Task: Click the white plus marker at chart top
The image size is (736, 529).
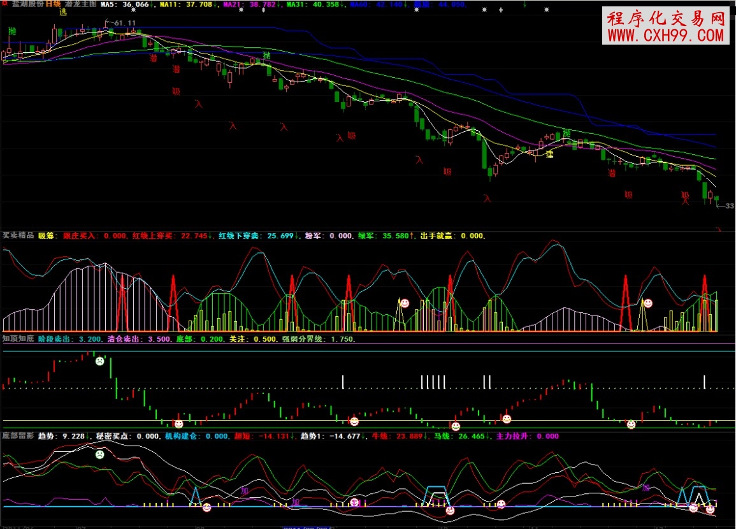Action: pos(500,11)
